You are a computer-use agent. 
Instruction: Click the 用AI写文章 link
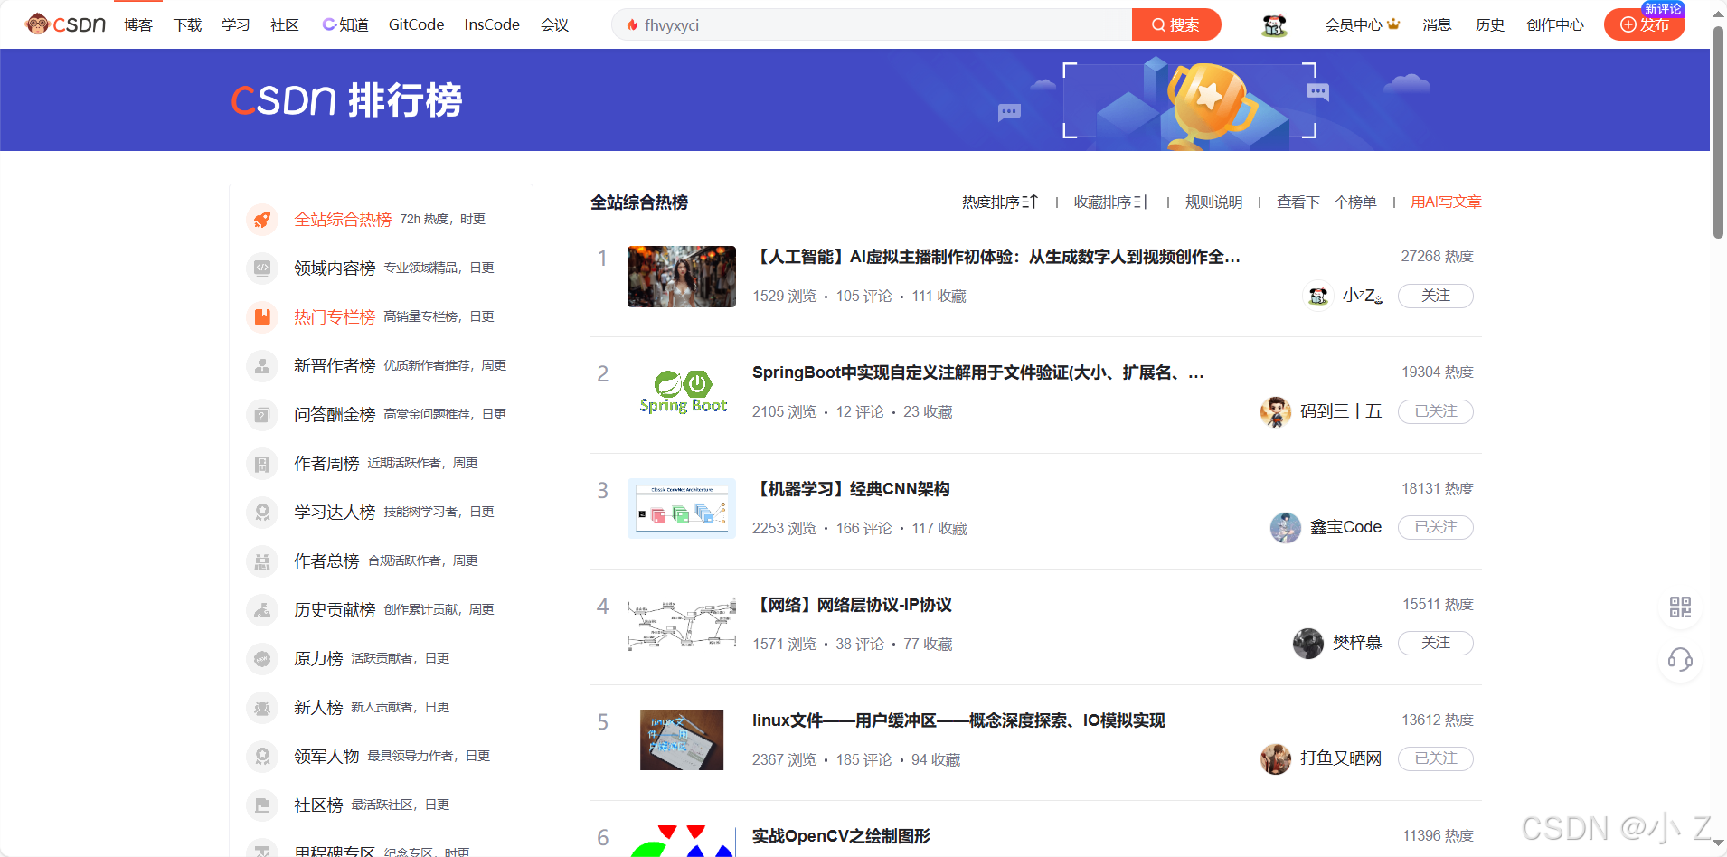pos(1444,202)
